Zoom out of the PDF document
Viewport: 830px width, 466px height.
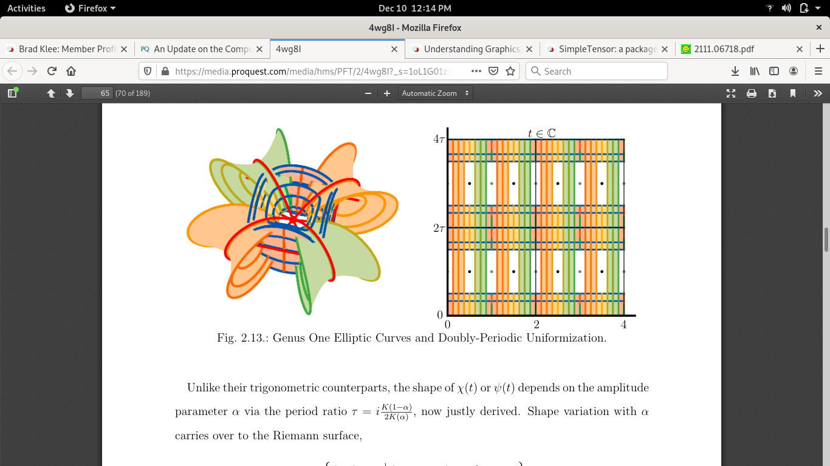tap(368, 93)
